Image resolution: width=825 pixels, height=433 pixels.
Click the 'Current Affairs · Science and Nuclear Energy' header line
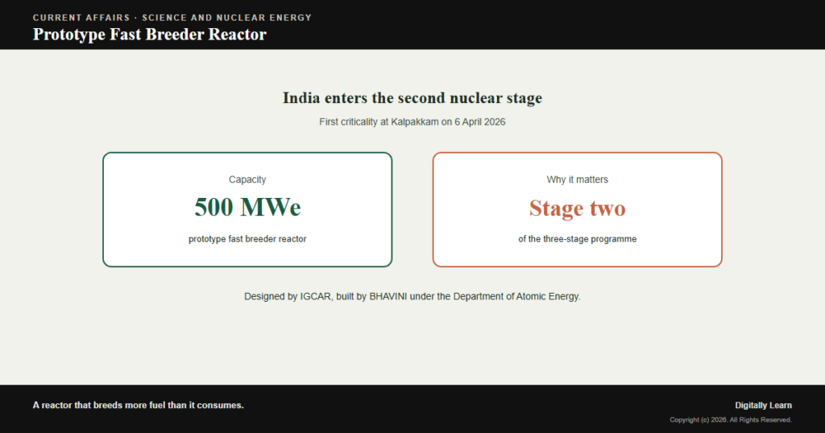coord(172,18)
